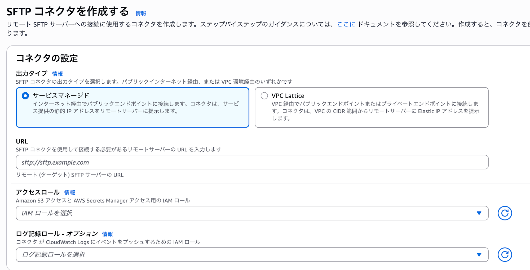Image resolution: width=530 pixels, height=270 pixels.
Task: Click the ログ記録ロール - オプション label
Action: 57,234
